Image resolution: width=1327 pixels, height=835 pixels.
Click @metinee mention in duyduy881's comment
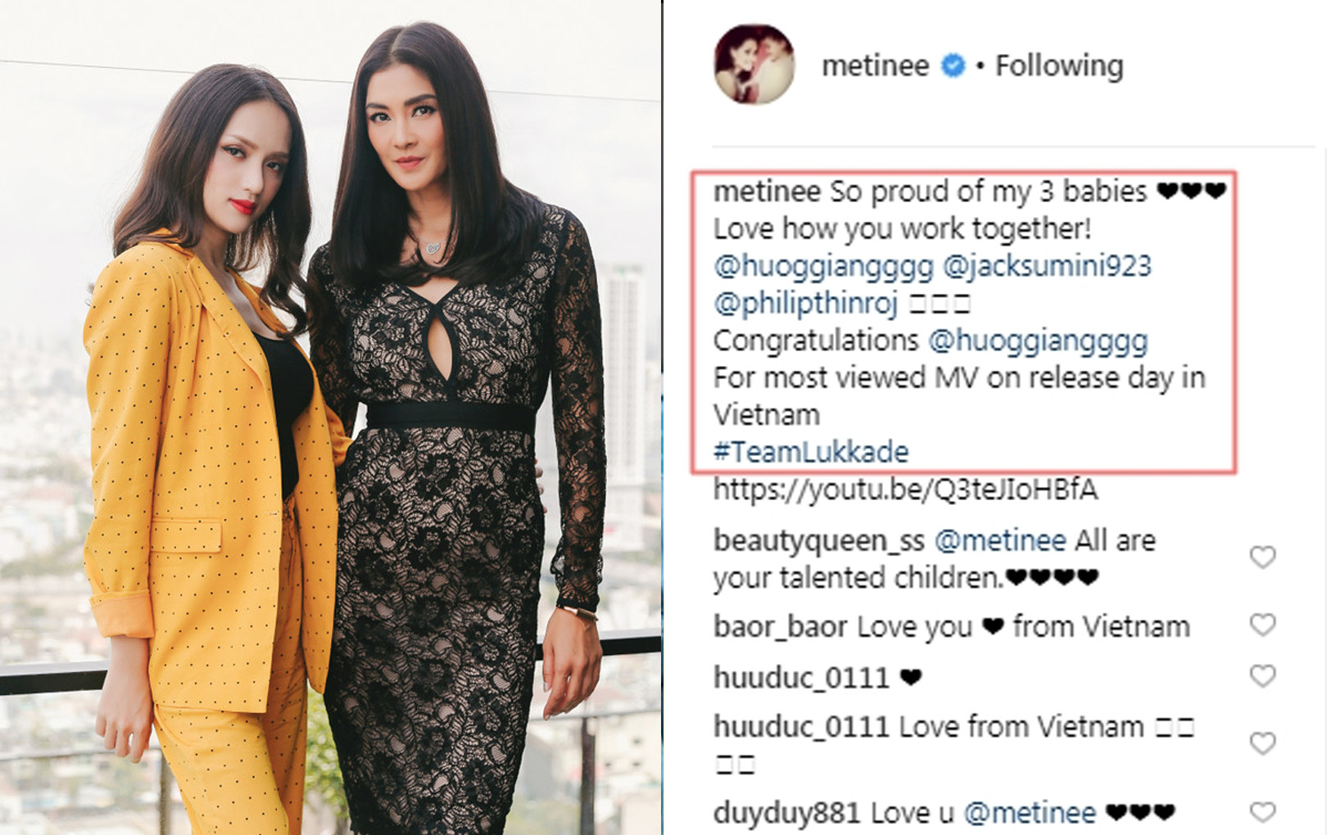1030,814
